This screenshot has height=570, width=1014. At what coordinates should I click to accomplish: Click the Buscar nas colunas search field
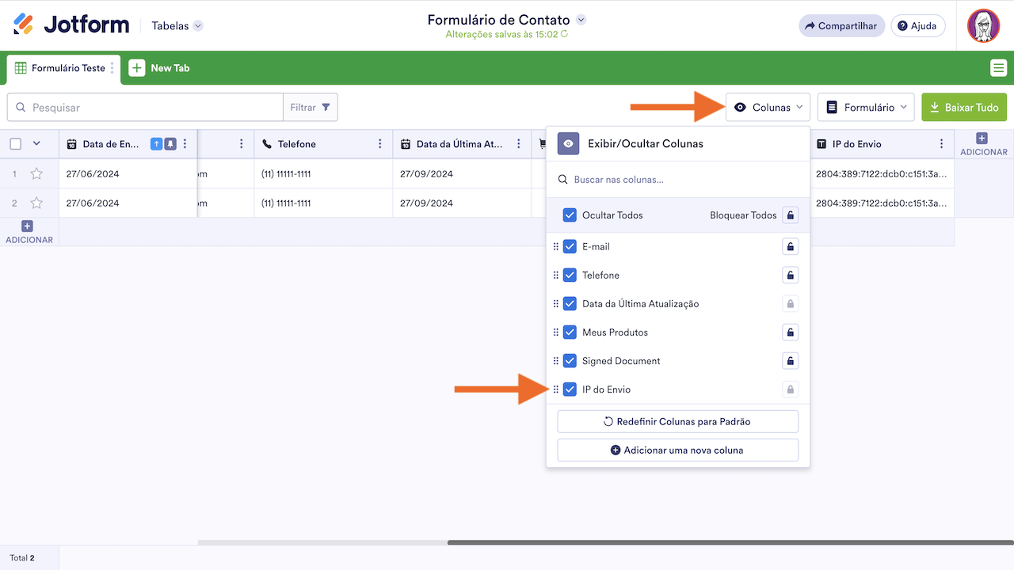tap(681, 180)
